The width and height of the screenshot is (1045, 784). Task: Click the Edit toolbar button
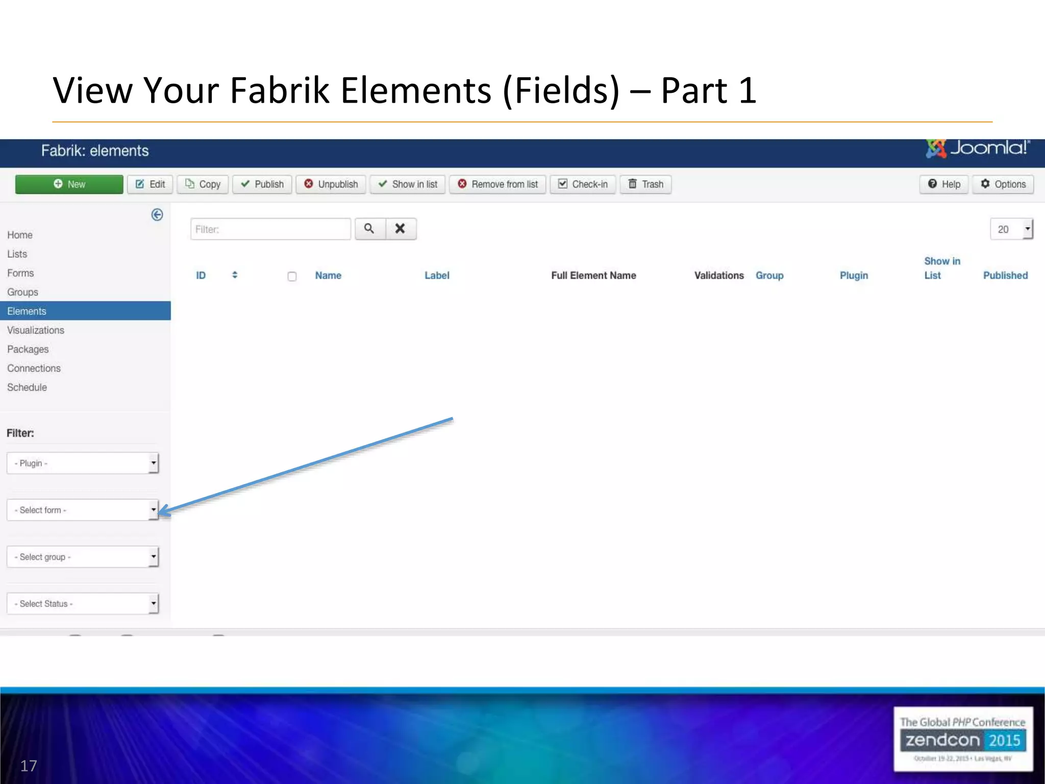tap(150, 184)
